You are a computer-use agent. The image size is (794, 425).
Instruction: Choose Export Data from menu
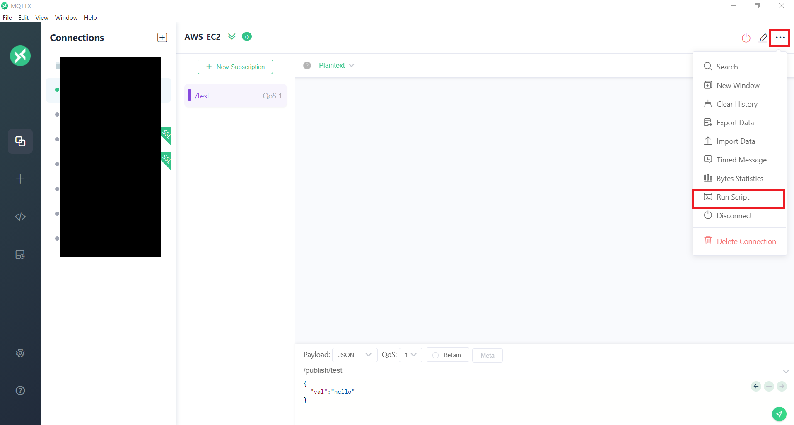pyautogui.click(x=739, y=122)
